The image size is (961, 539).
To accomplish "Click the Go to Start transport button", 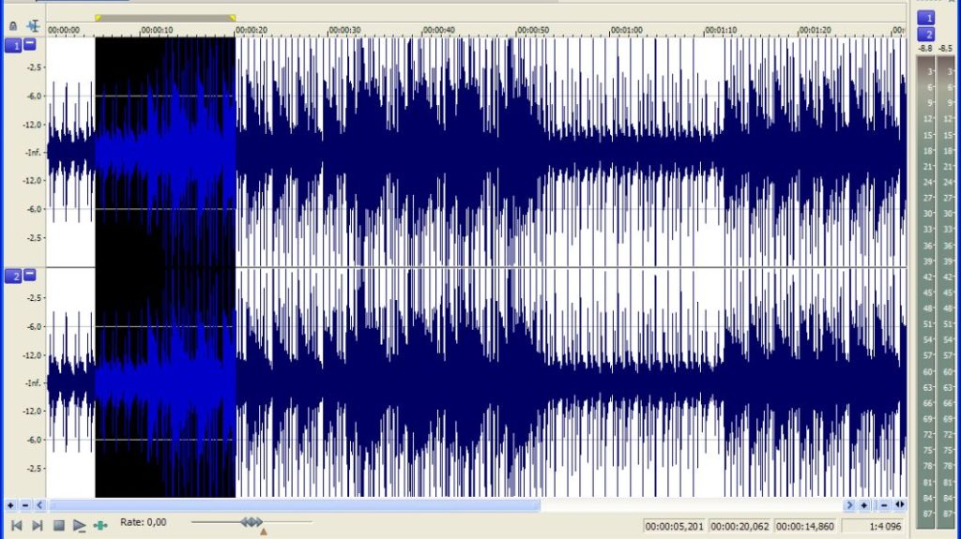I will [16, 525].
